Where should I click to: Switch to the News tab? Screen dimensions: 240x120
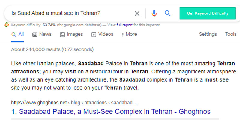click(42, 34)
